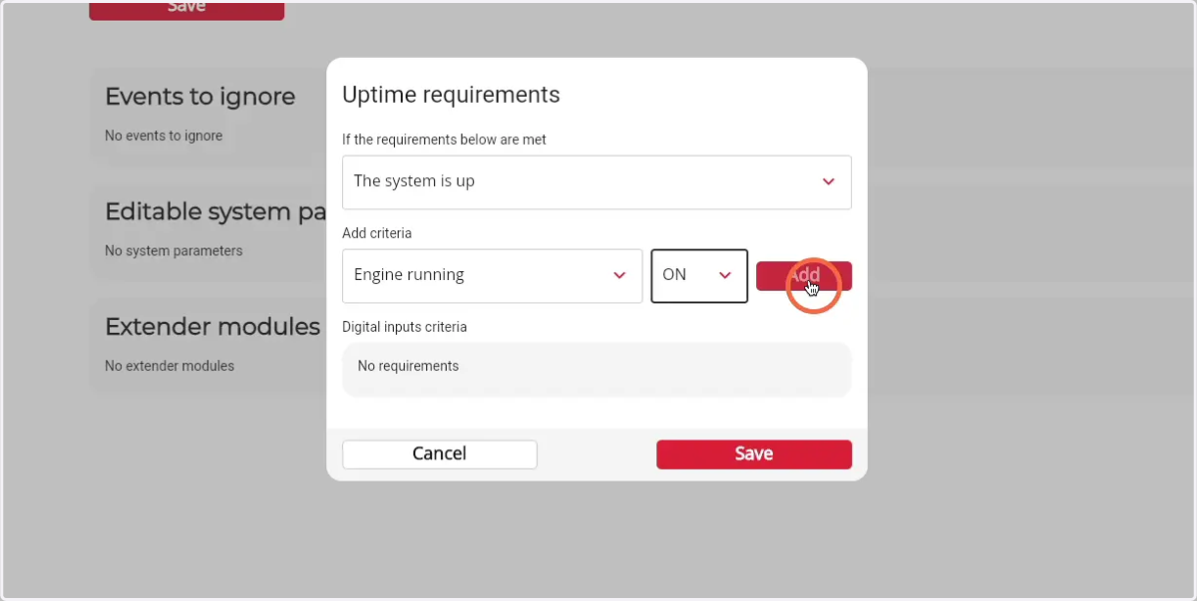The image size is (1197, 601).
Task: Click the 'Extender modules' heading
Action: pos(212,327)
